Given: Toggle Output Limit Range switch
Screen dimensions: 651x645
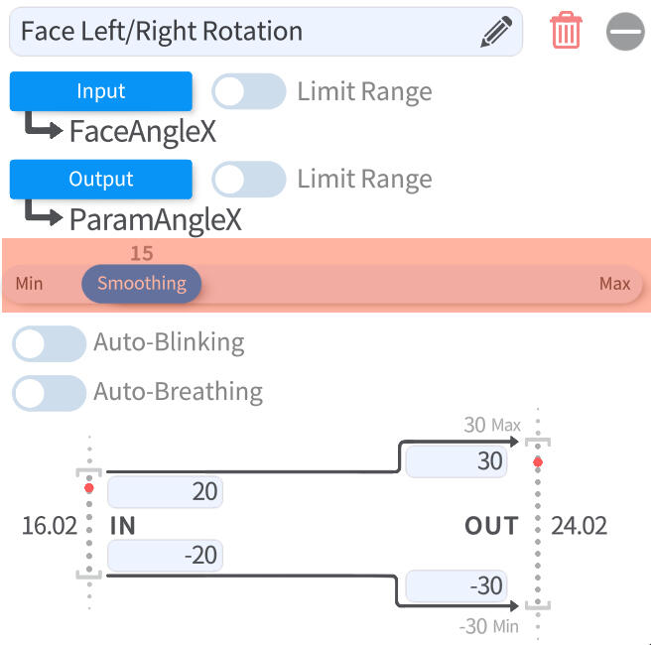Looking at the screenshot, I should pyautogui.click(x=248, y=180).
